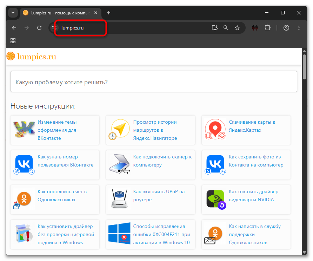The image size is (313, 261).
Task: Click the Wi-Fi router image
Action: [x=119, y=198]
